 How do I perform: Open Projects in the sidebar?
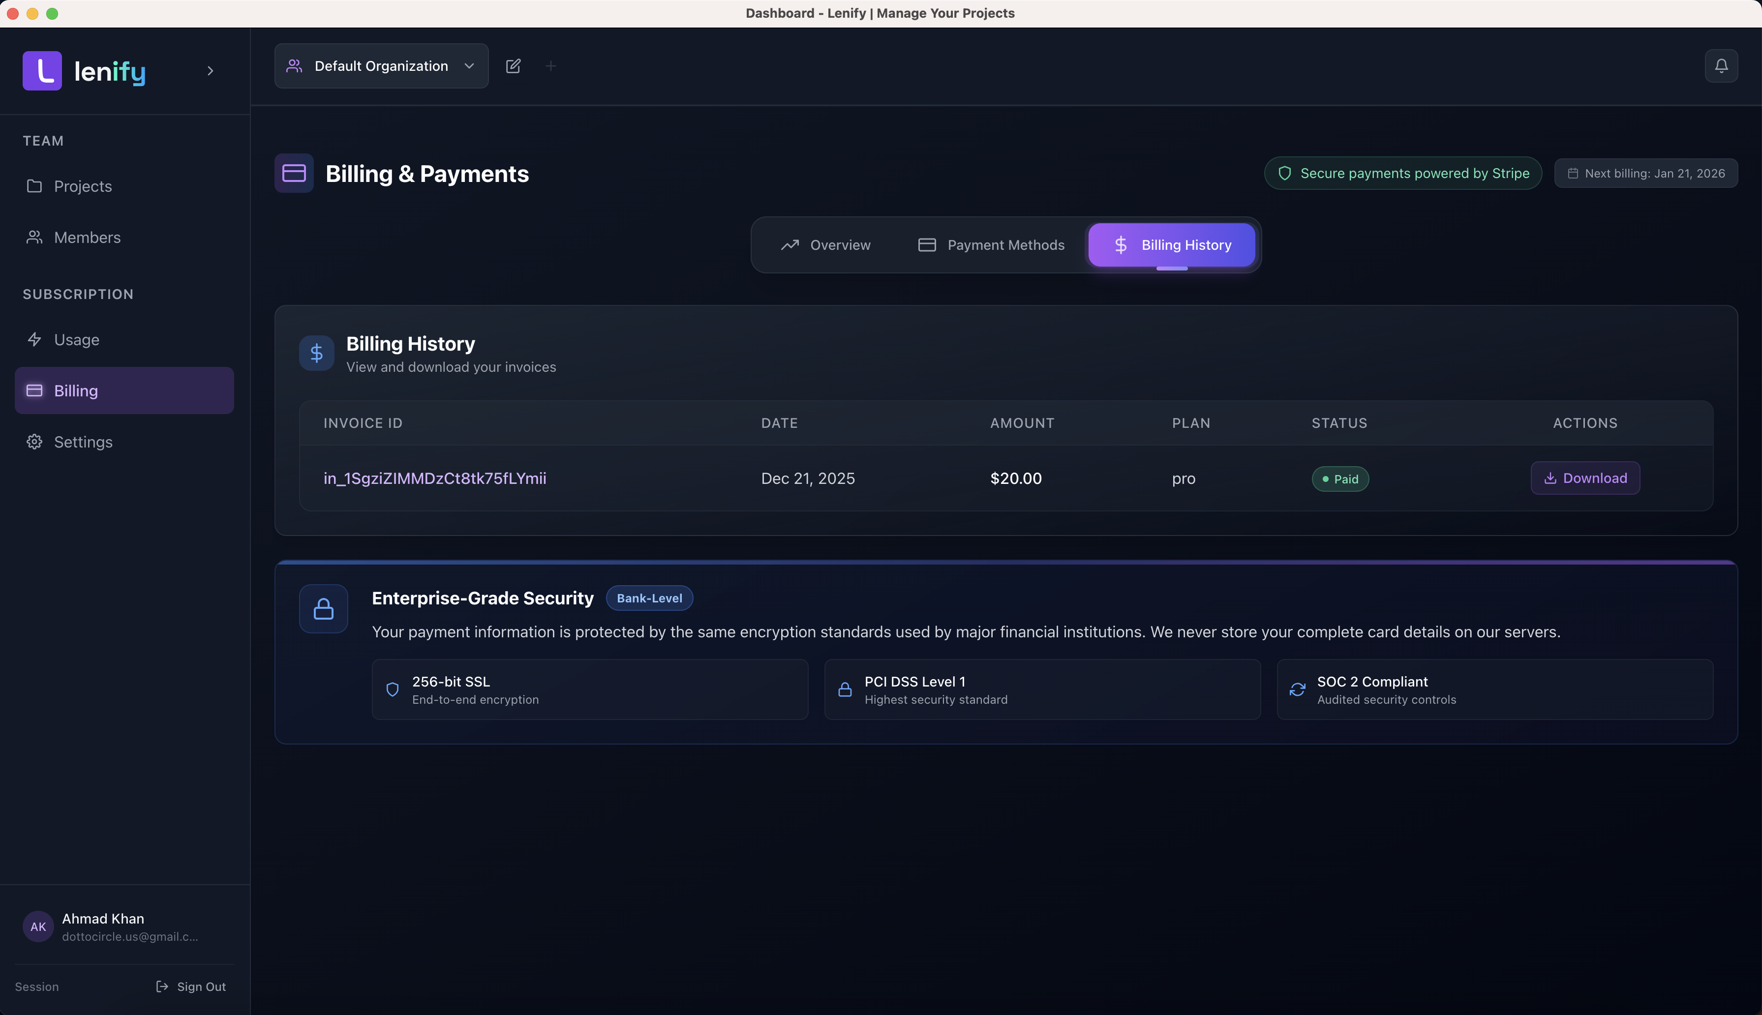[82, 186]
